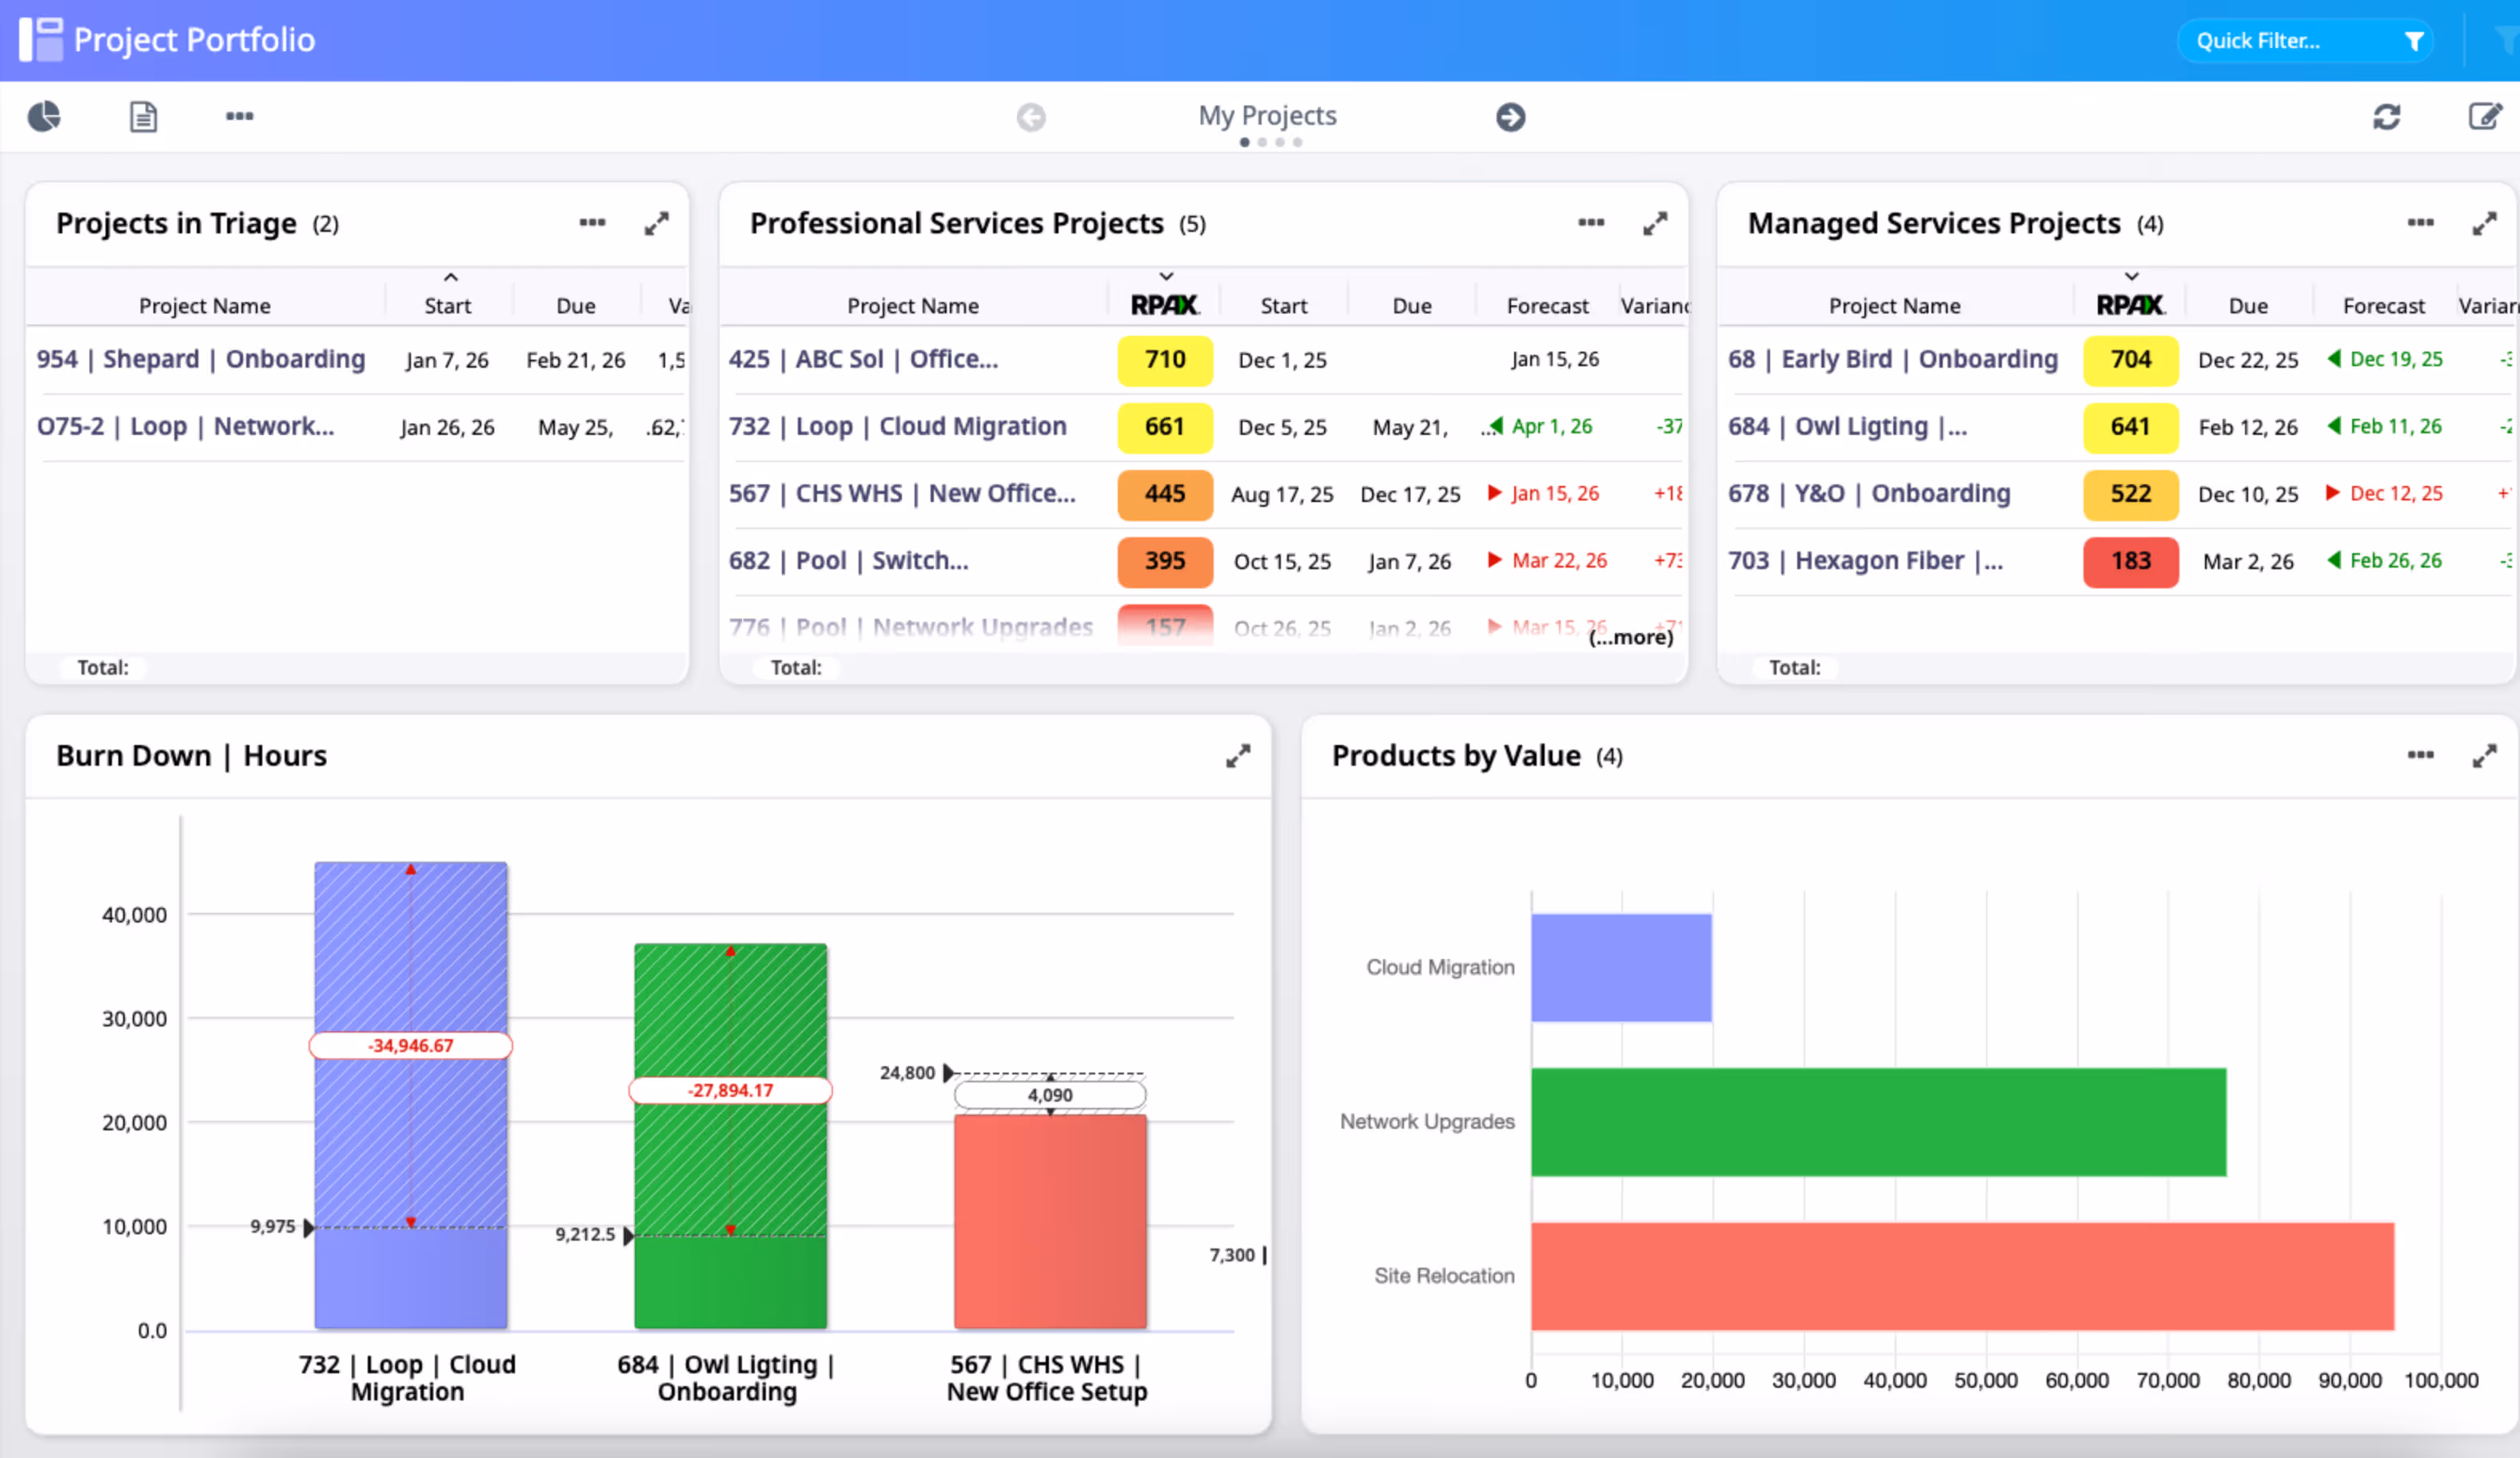Open Products by Value options menu
2520x1458 pixels.
coord(2420,754)
